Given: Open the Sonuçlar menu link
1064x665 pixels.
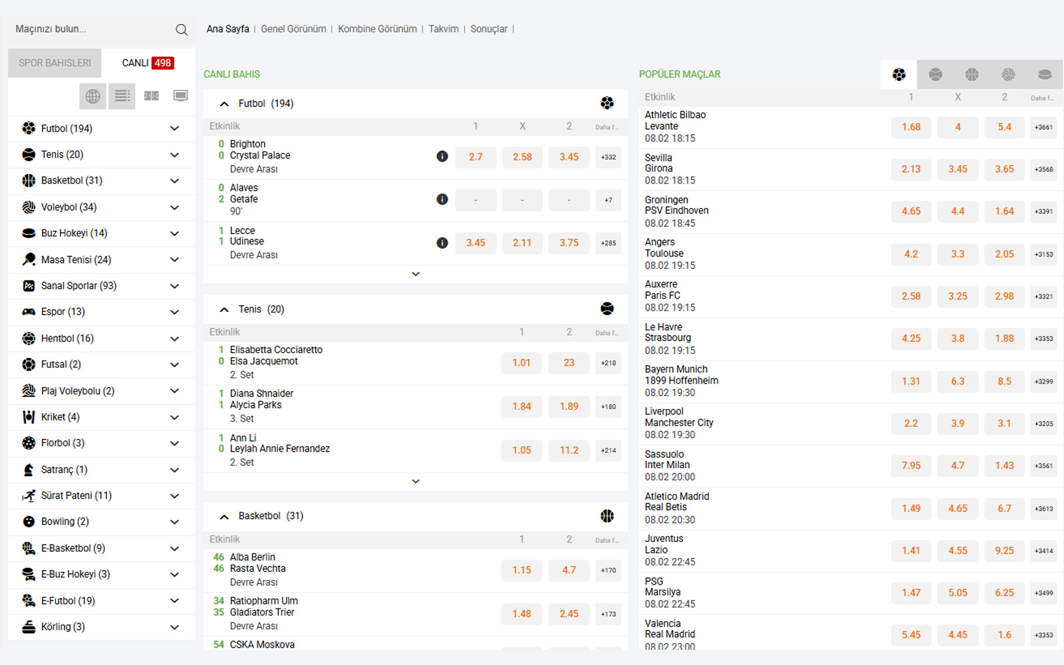Looking at the screenshot, I should (489, 29).
